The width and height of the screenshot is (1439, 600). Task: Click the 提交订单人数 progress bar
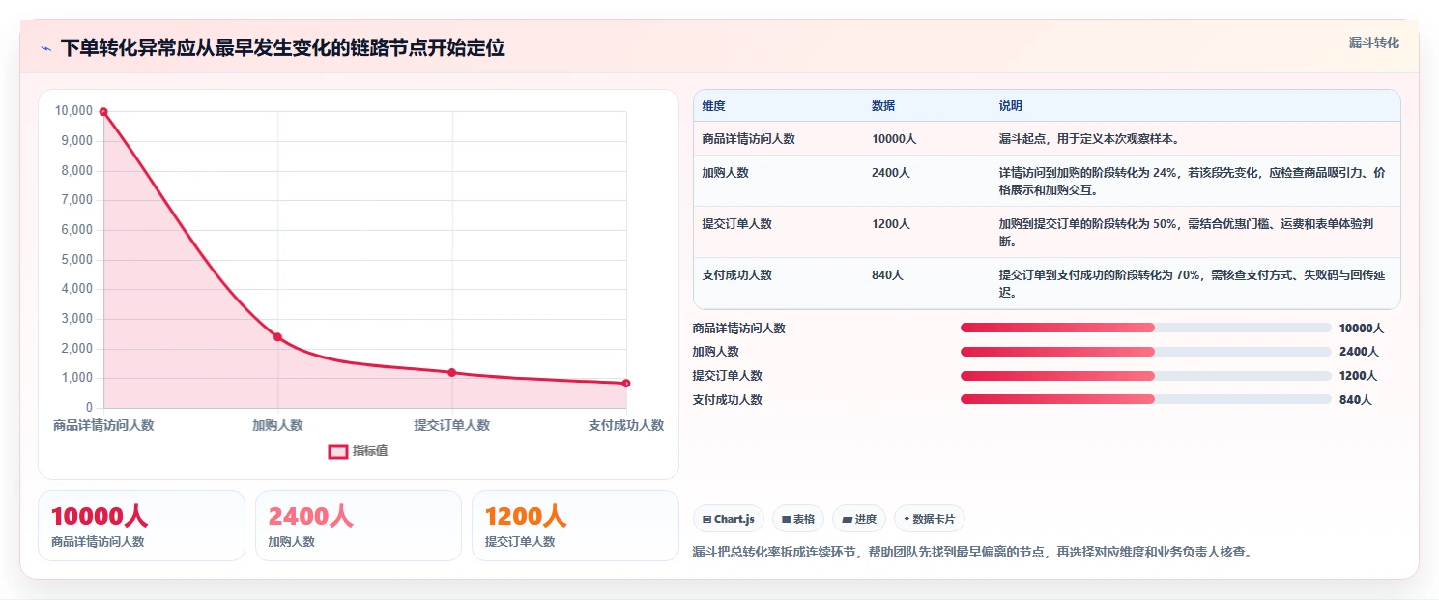1146,376
